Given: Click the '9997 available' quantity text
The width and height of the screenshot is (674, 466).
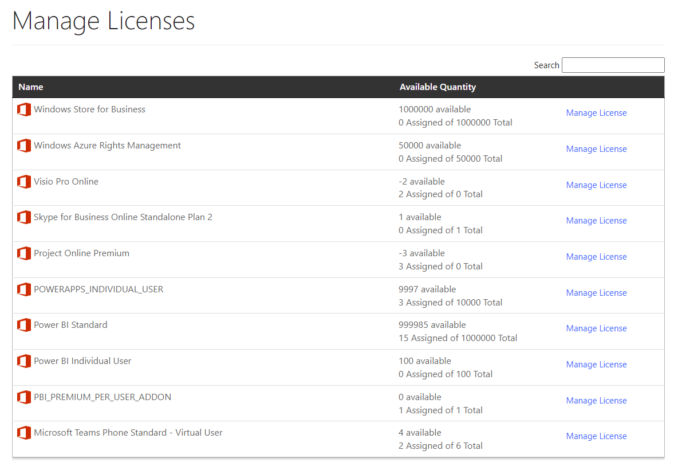Looking at the screenshot, I should pos(427,289).
